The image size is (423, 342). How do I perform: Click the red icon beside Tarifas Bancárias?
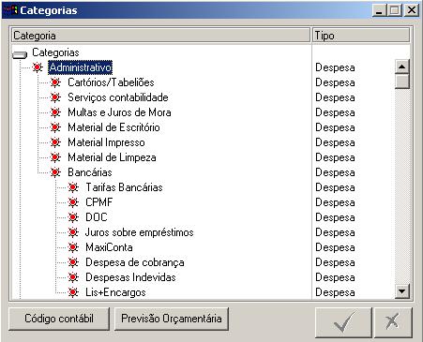[73, 187]
